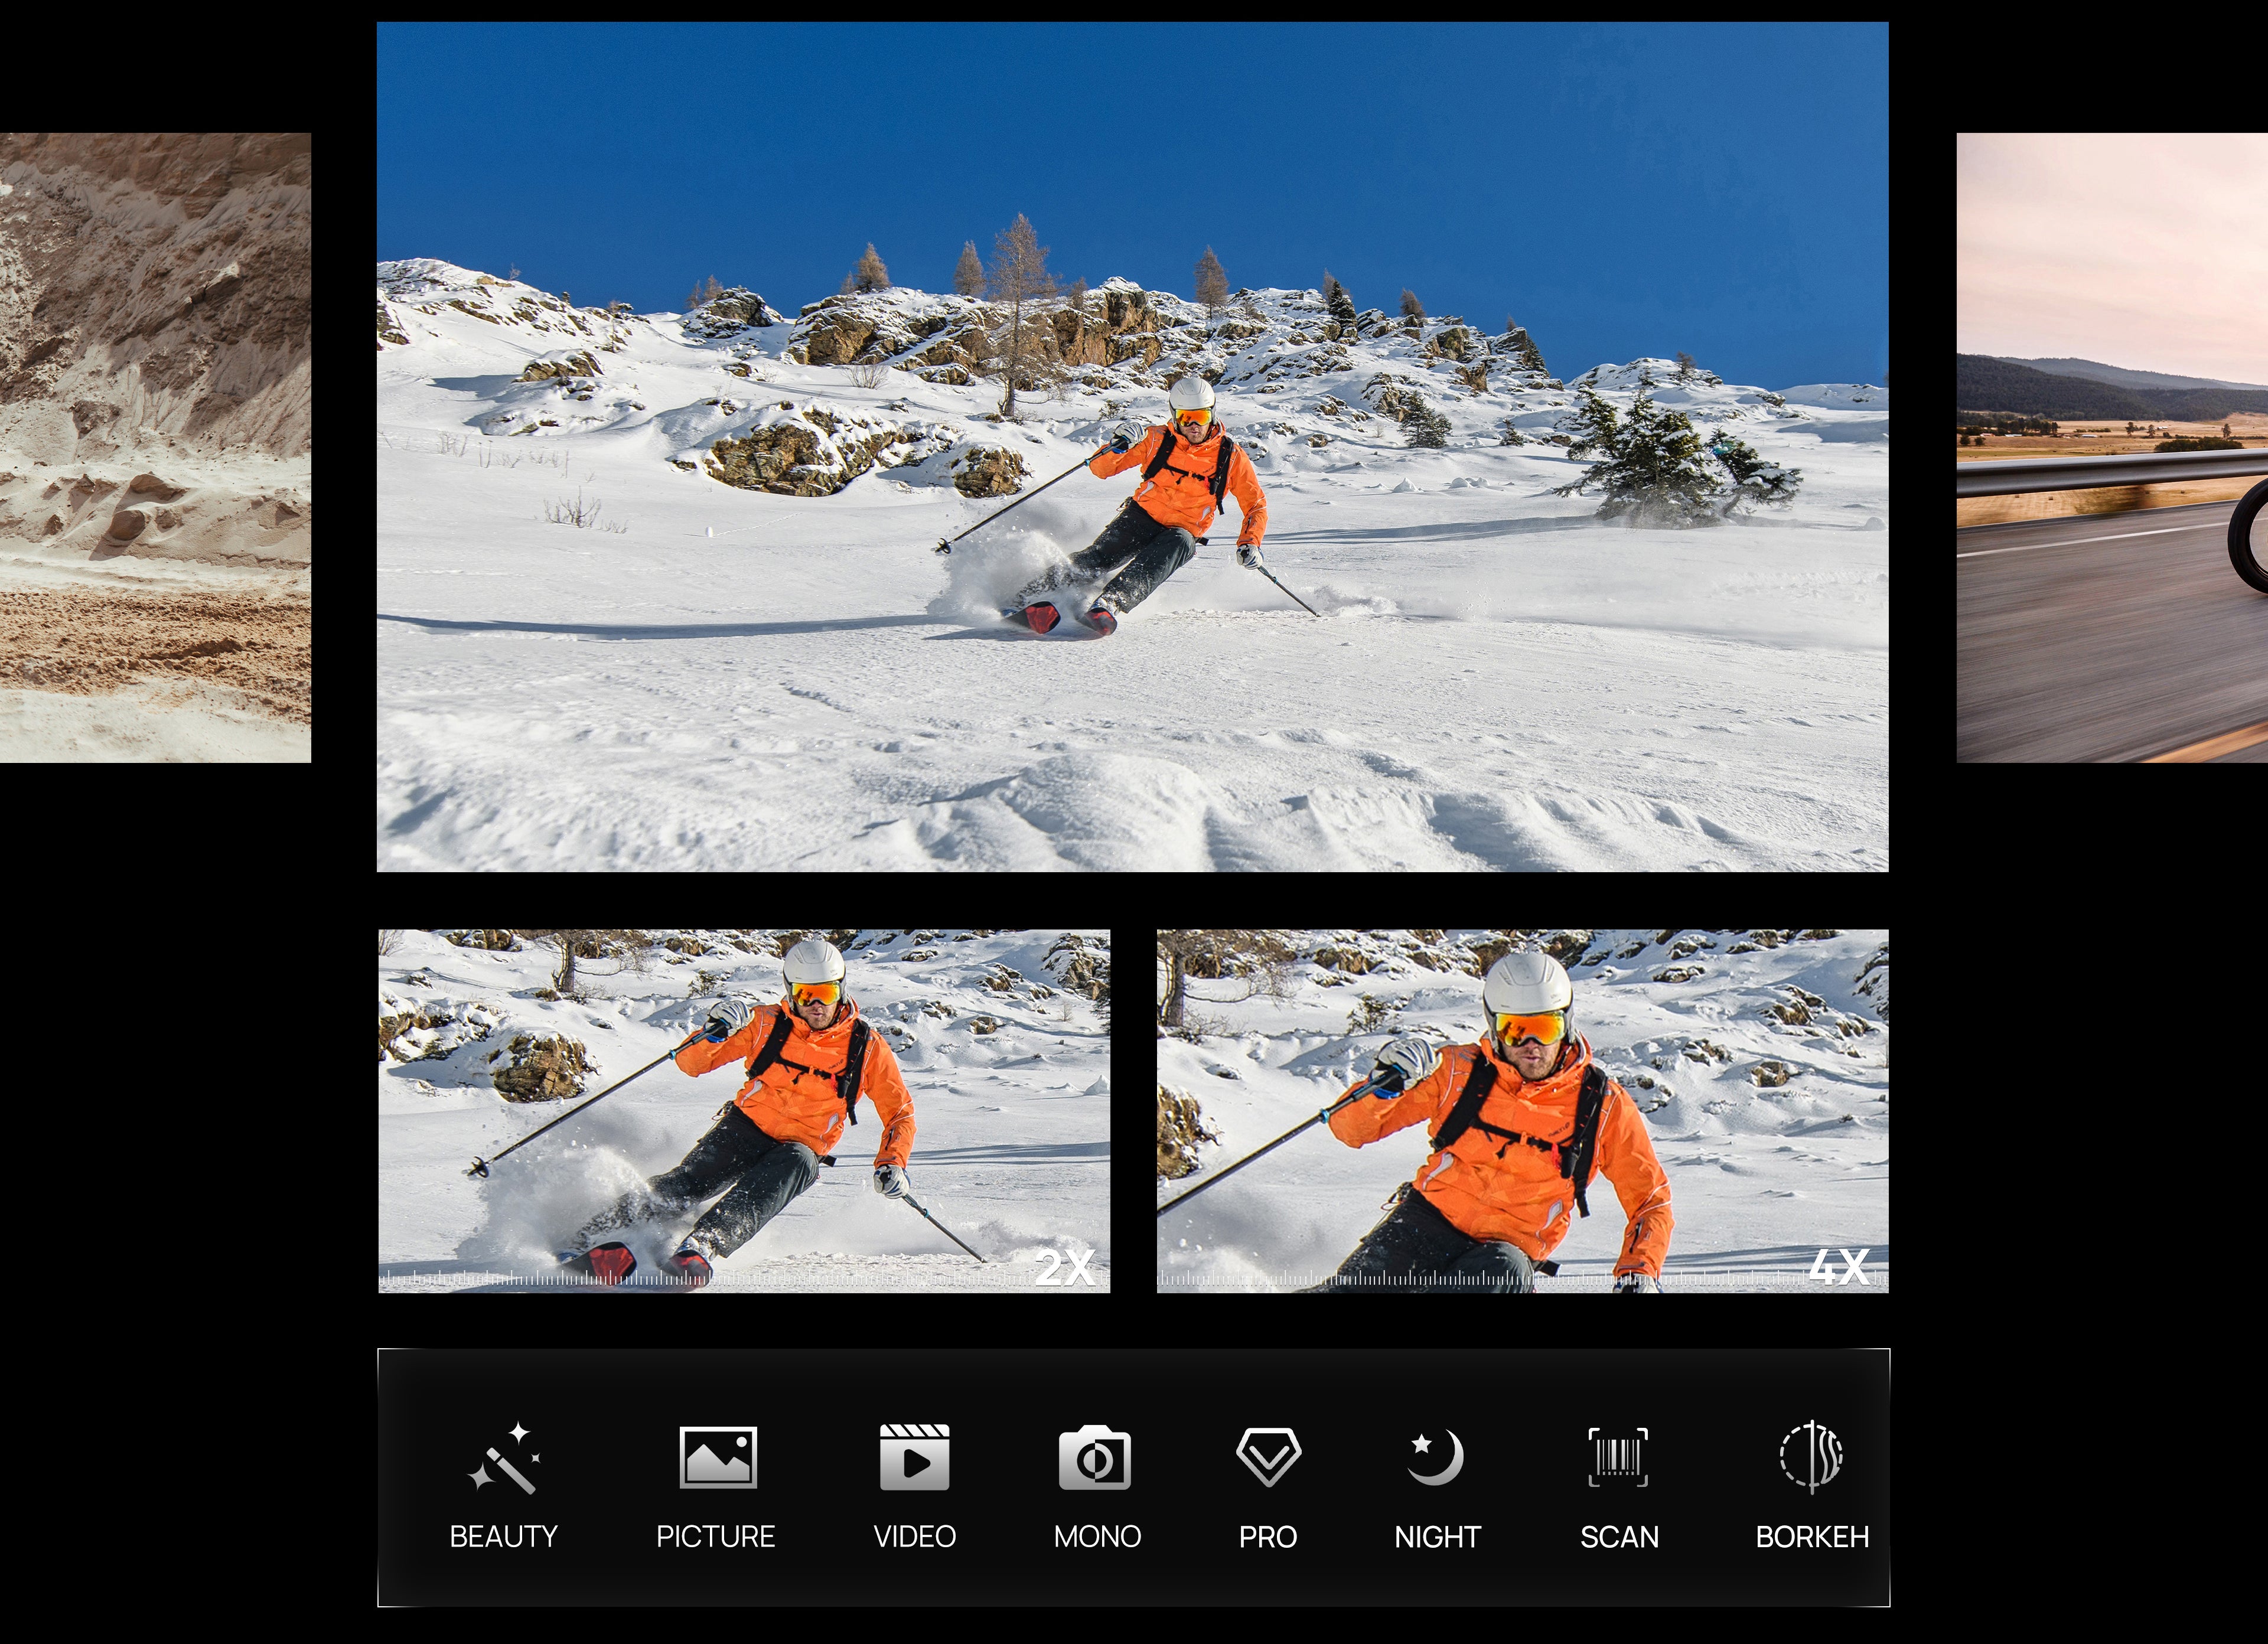
Task: Open the large skier main photo
Action: pyautogui.click(x=1132, y=446)
